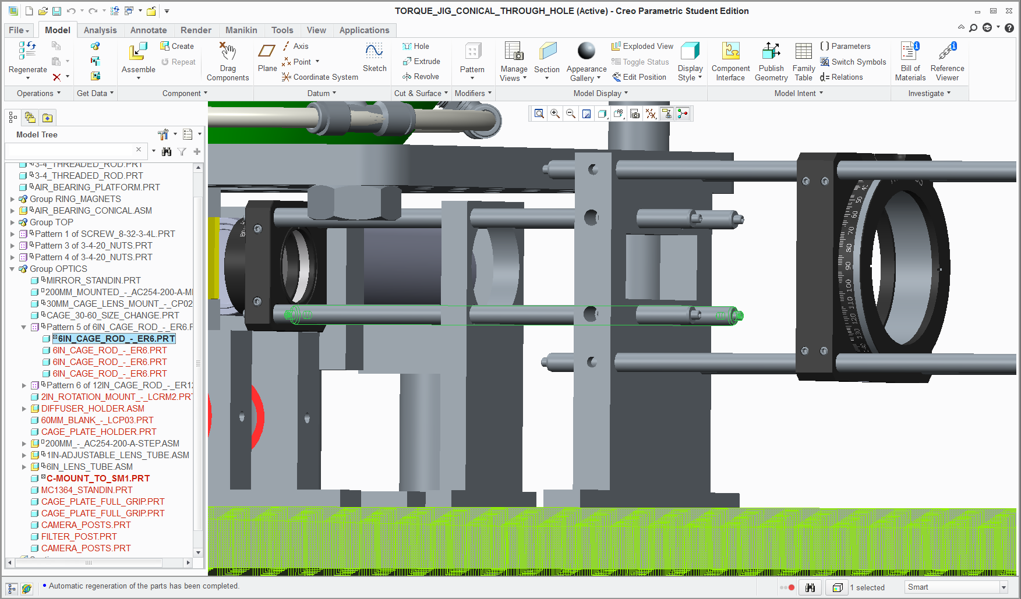The height and width of the screenshot is (599, 1021).
Task: Collapse the Group OPTICS tree node
Action: tap(12, 269)
